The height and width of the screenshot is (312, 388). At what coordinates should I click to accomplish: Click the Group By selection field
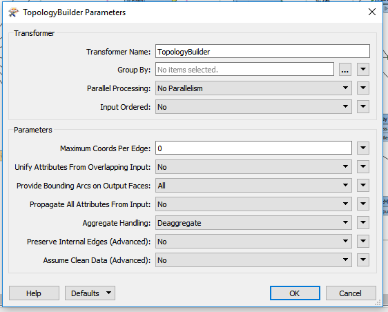pyautogui.click(x=244, y=70)
